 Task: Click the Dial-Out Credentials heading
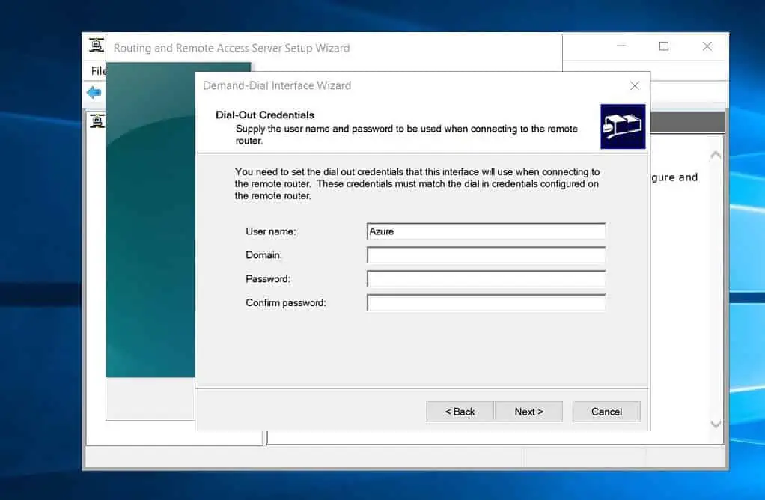[x=265, y=115]
